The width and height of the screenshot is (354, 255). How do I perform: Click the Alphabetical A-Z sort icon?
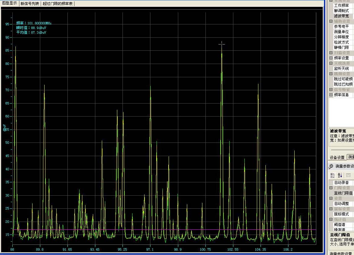[x=340, y=175]
